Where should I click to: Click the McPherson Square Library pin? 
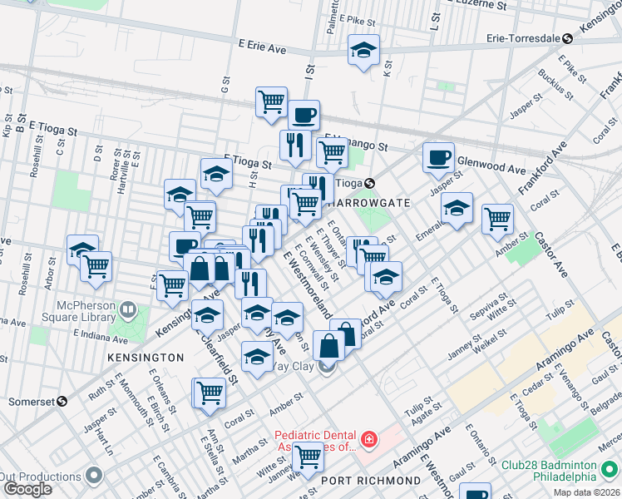point(128,310)
